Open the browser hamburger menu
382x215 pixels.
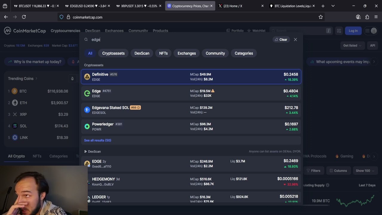pos(376,17)
